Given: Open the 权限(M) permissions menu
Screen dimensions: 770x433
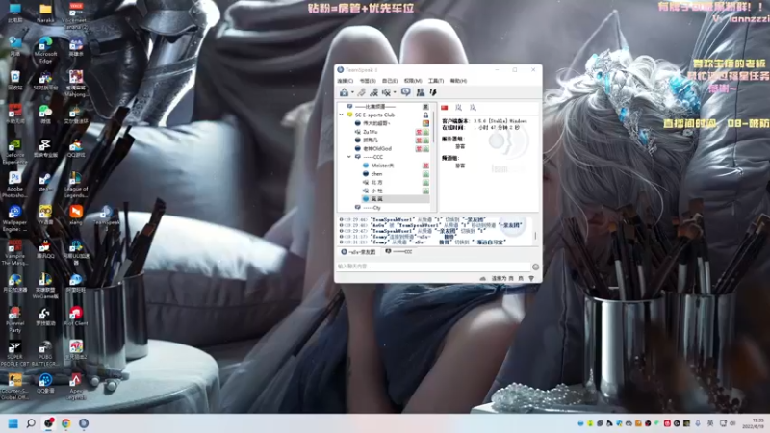Looking at the screenshot, I should click(413, 81).
